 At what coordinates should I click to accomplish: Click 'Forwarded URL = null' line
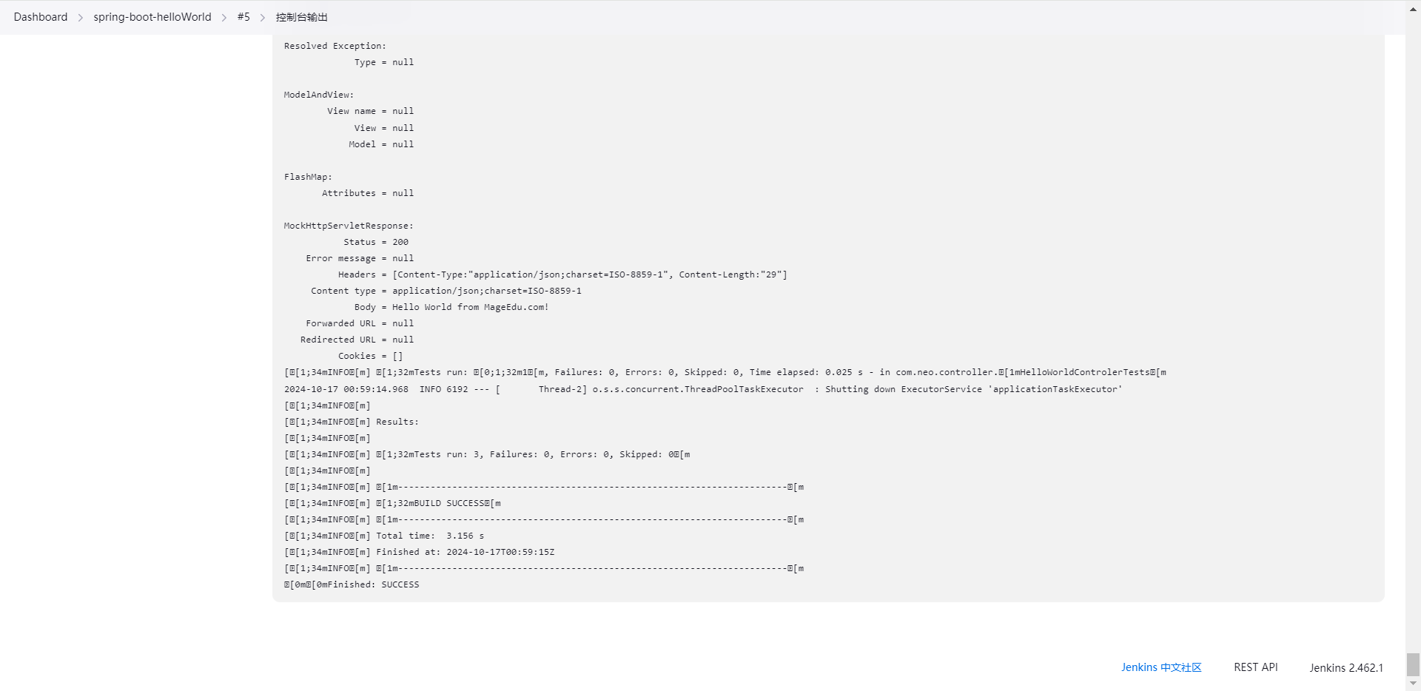coord(360,323)
